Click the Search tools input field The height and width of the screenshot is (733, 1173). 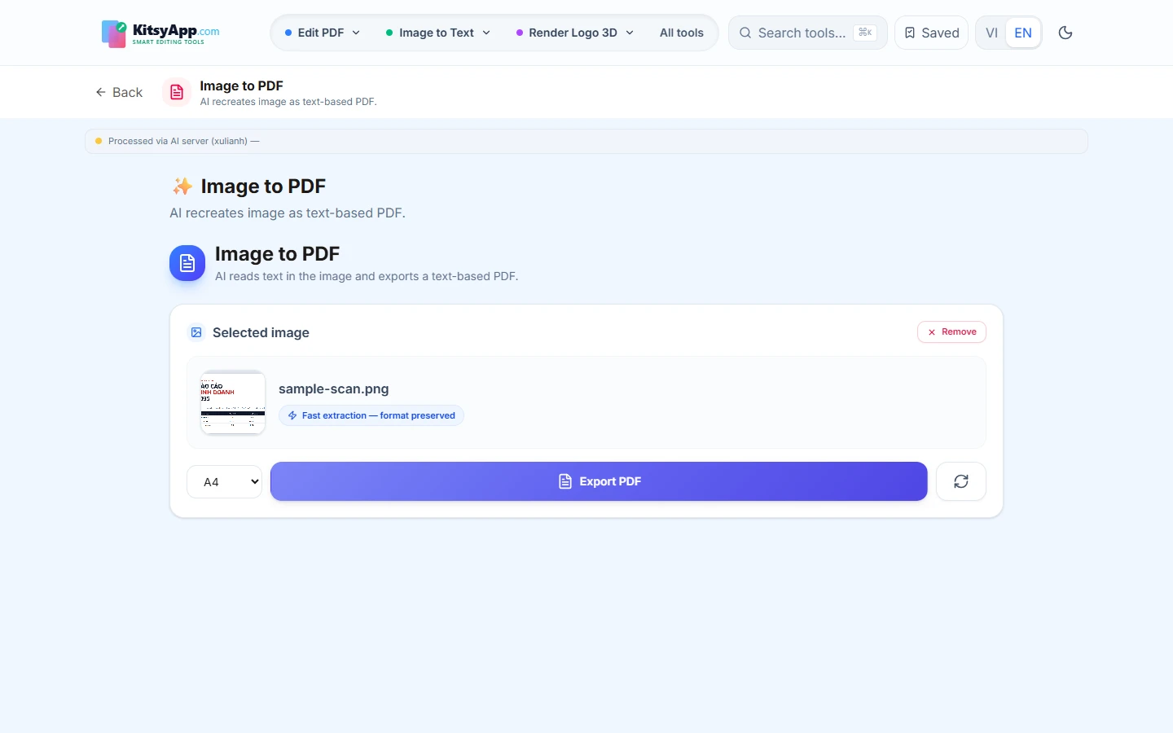pyautogui.click(x=807, y=33)
